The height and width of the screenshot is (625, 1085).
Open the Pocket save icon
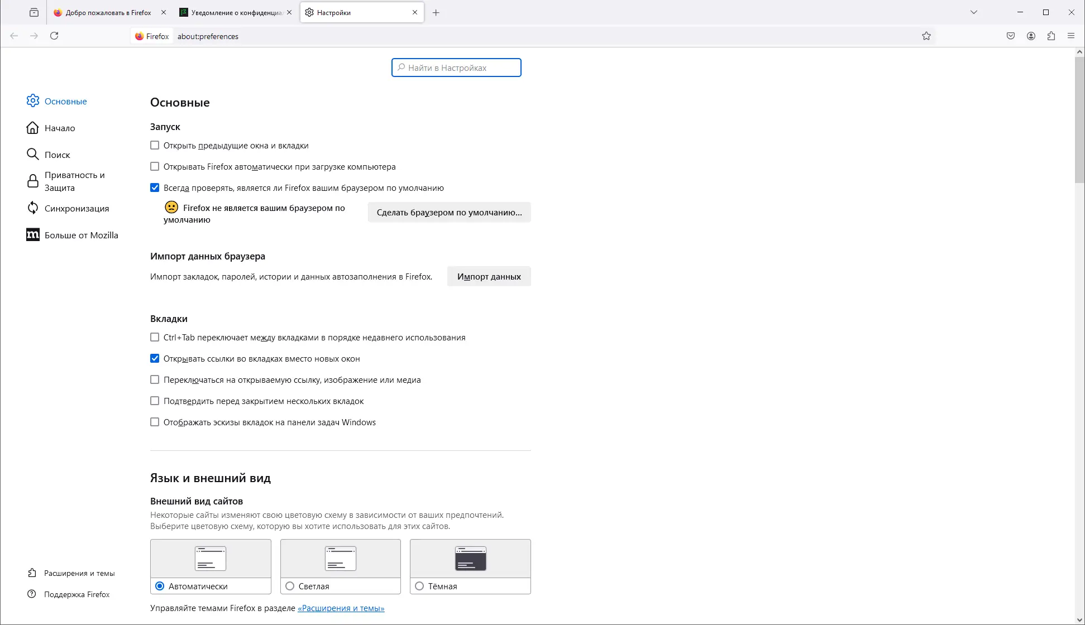coord(1011,36)
